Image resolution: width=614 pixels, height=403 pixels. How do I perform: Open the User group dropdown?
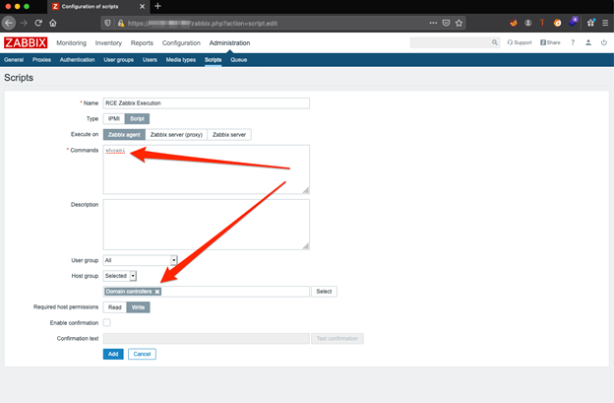tap(140, 260)
